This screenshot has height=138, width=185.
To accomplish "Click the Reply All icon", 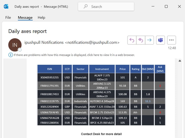I will coord(141,40).
